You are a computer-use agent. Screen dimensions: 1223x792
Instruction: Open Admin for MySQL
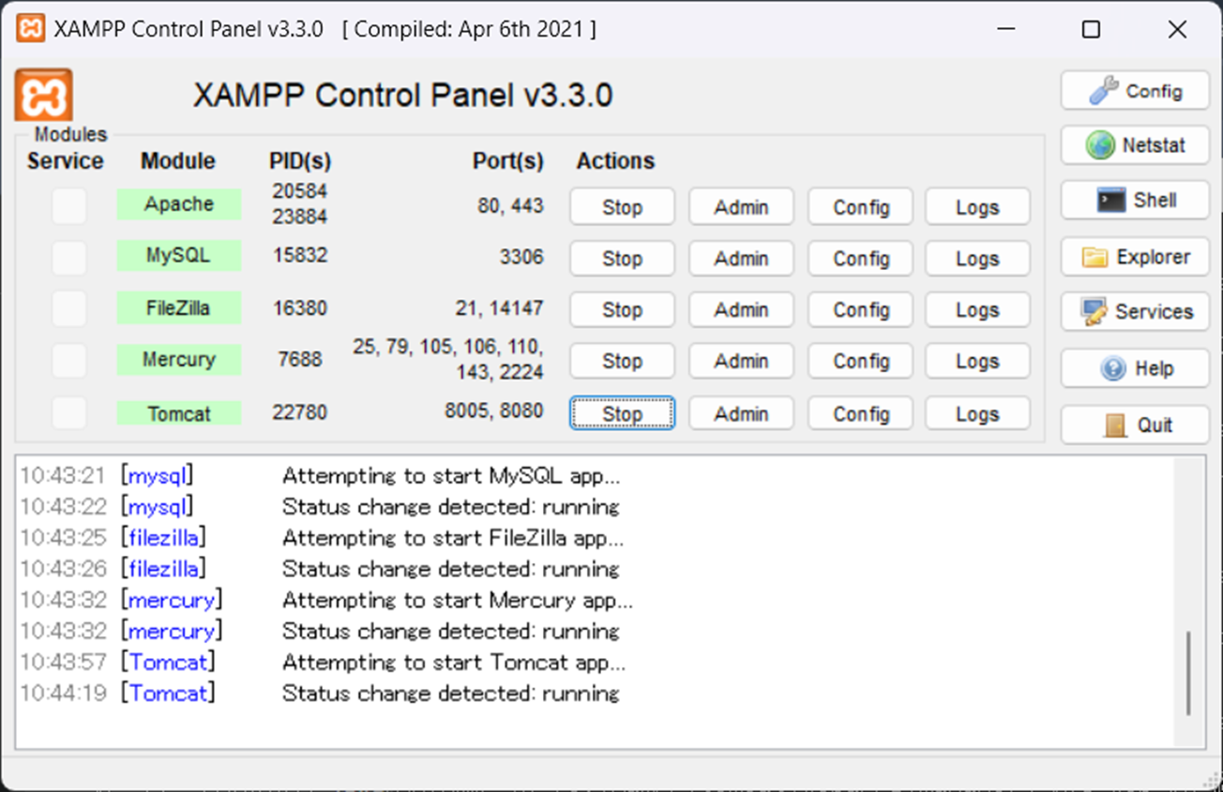741,258
